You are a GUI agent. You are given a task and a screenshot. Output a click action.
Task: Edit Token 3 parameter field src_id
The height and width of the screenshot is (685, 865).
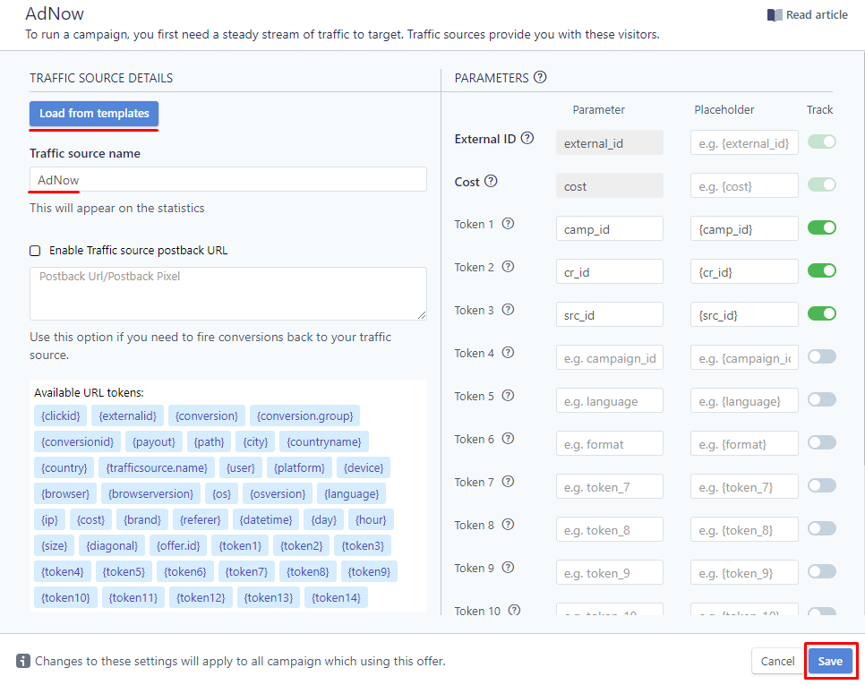tap(609, 314)
